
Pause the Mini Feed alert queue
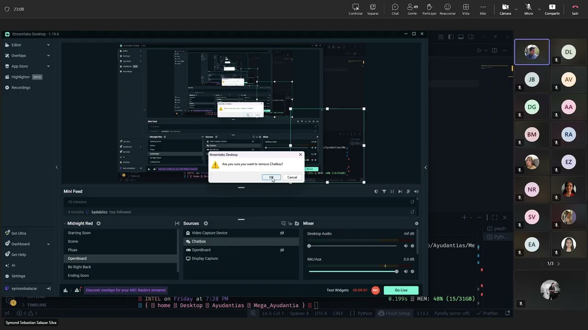click(392, 192)
